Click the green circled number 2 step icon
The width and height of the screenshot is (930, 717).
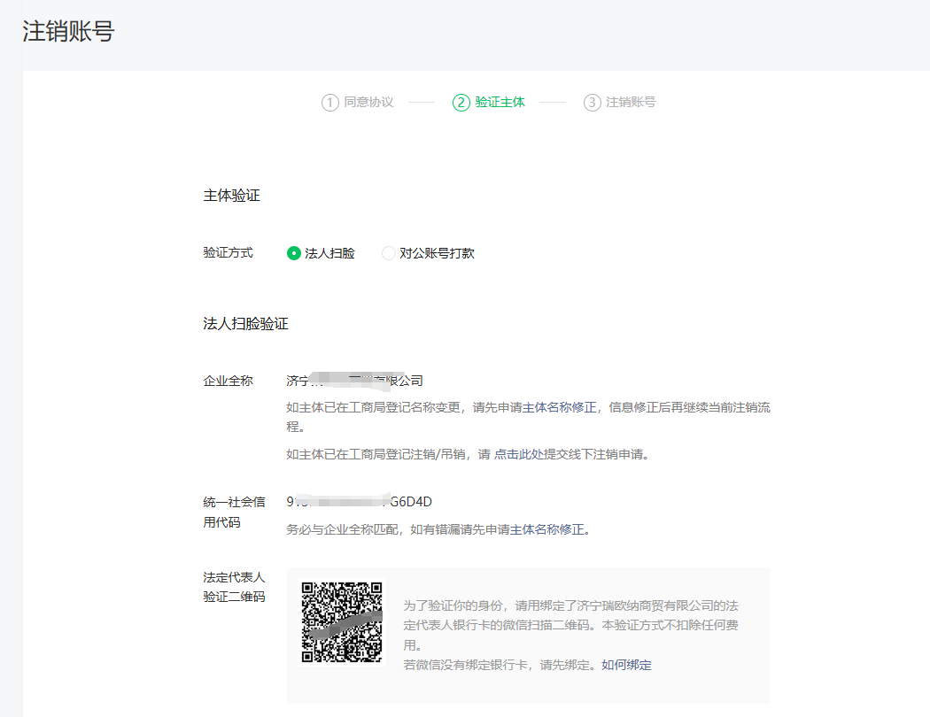461,103
